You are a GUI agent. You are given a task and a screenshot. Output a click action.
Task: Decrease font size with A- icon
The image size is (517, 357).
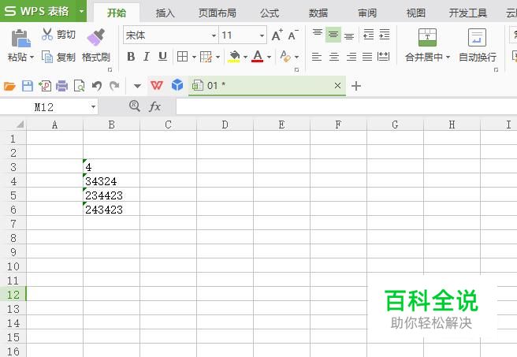[293, 35]
